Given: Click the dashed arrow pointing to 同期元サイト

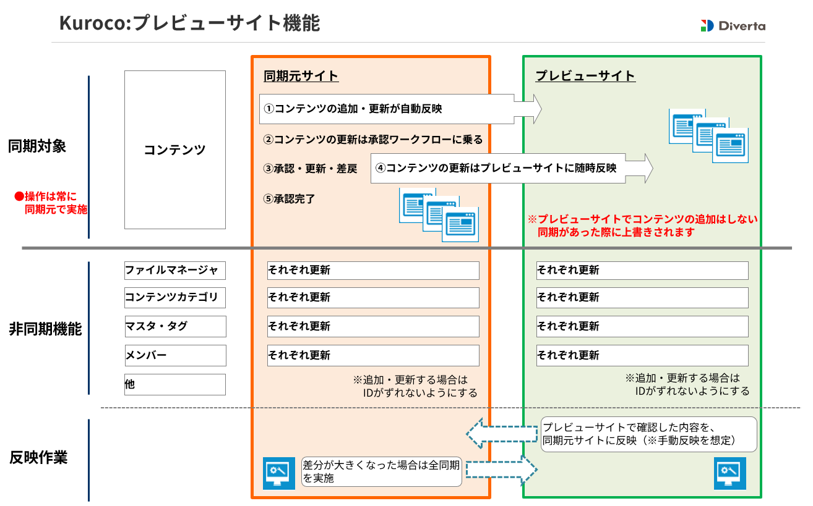Looking at the screenshot, I should [x=501, y=434].
